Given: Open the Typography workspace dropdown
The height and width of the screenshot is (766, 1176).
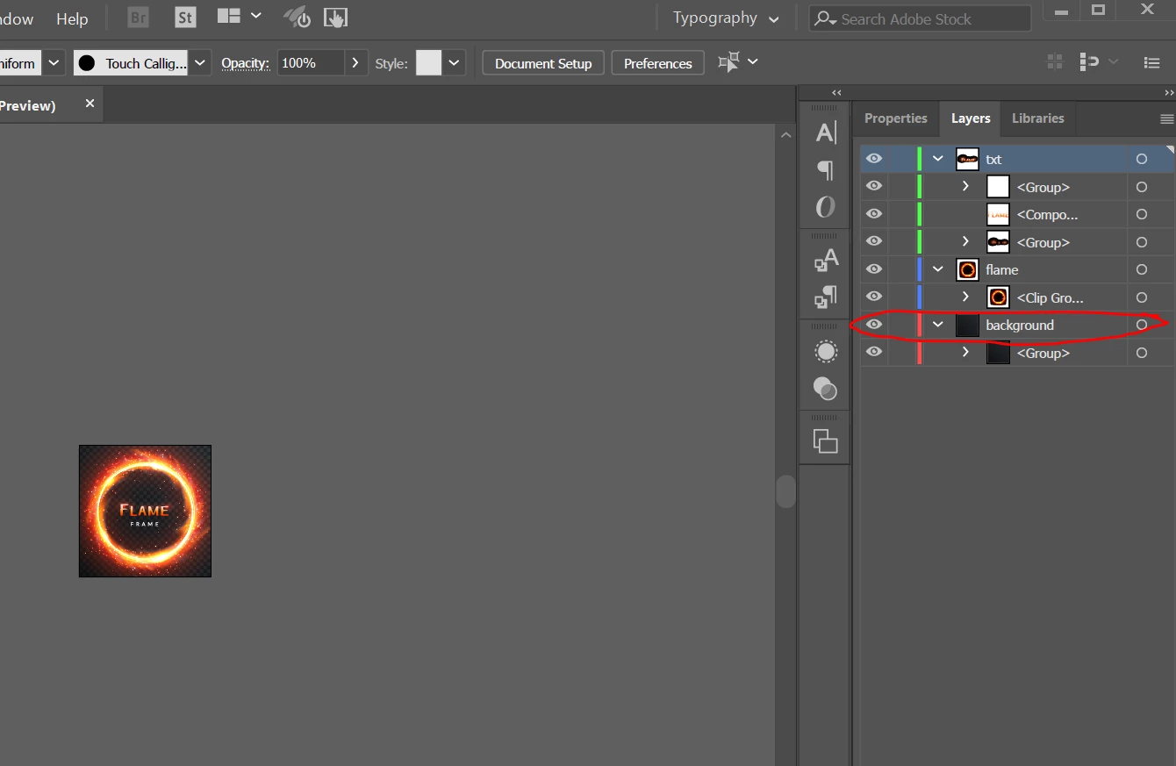Looking at the screenshot, I should click(x=726, y=18).
